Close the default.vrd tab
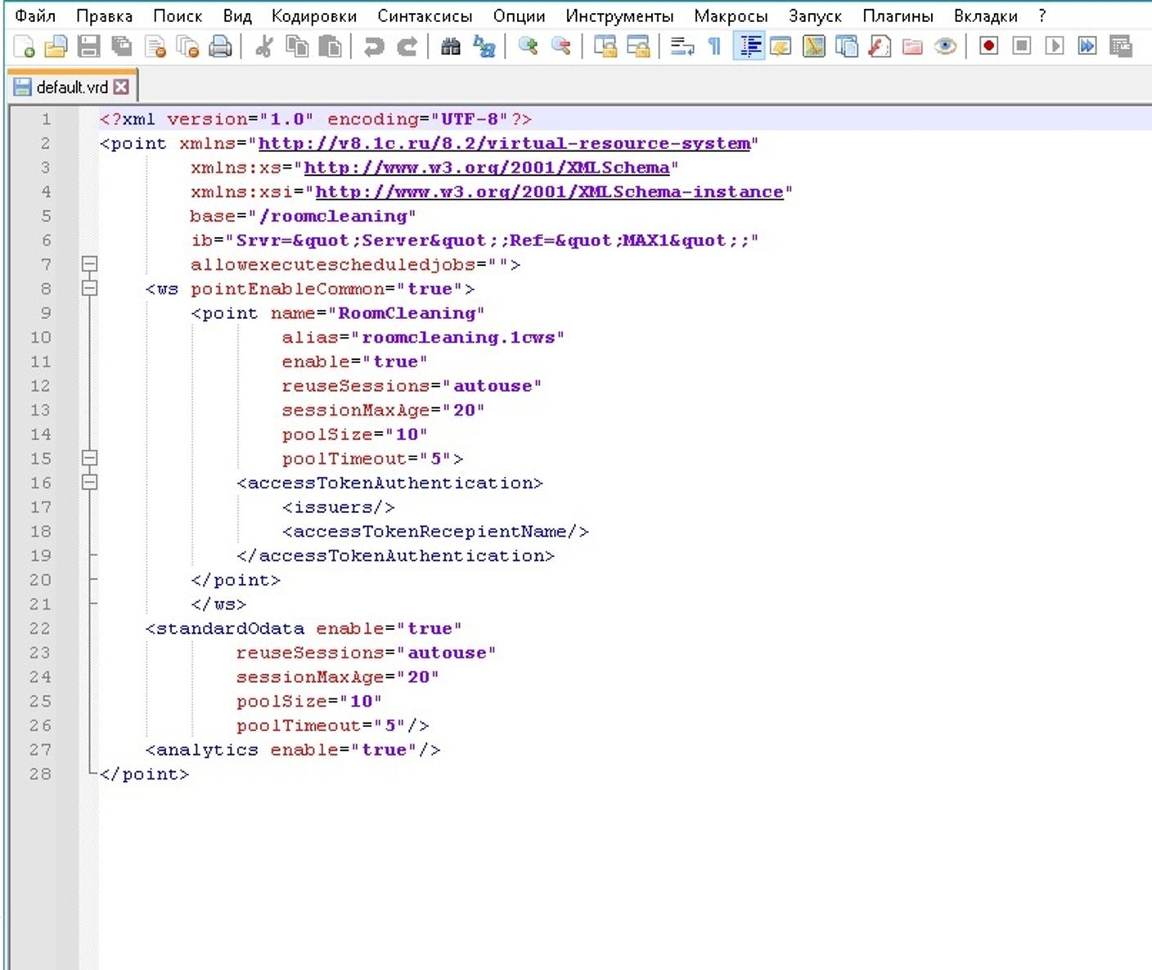Screen dimensions: 1152x970 pyautogui.click(x=121, y=87)
